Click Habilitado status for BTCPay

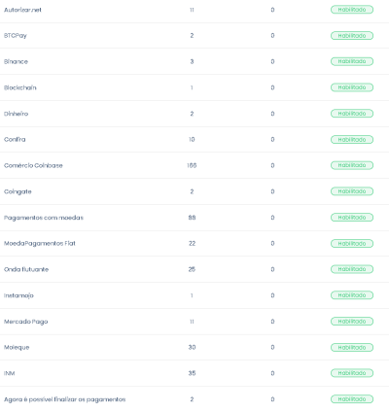[352, 36]
